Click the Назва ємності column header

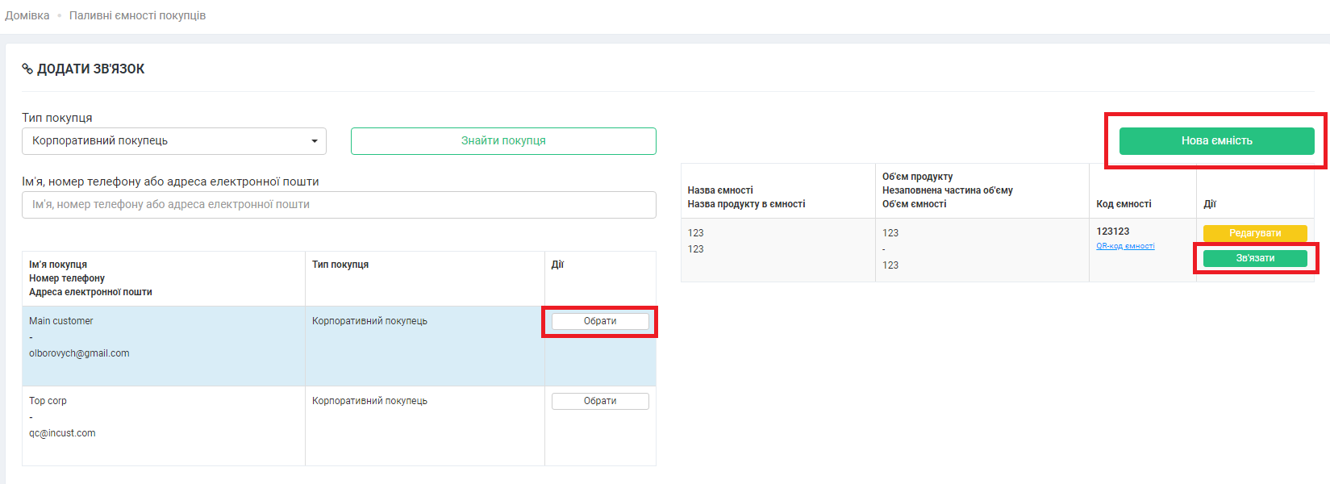click(x=720, y=190)
